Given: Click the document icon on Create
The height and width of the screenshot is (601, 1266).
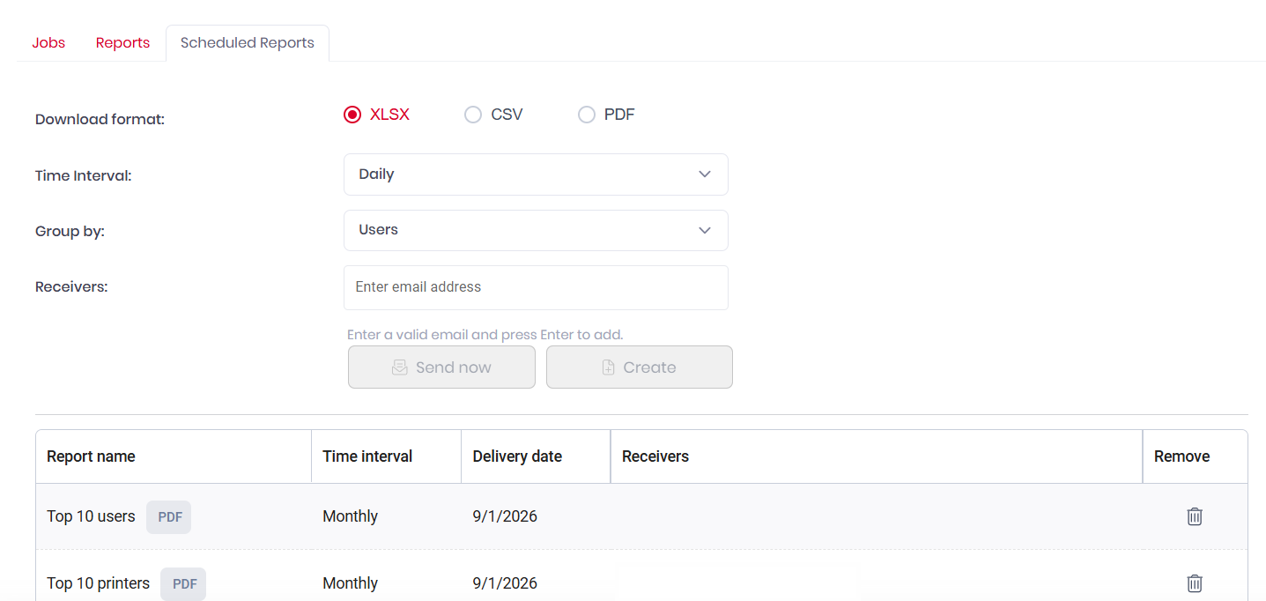Looking at the screenshot, I should coord(608,367).
